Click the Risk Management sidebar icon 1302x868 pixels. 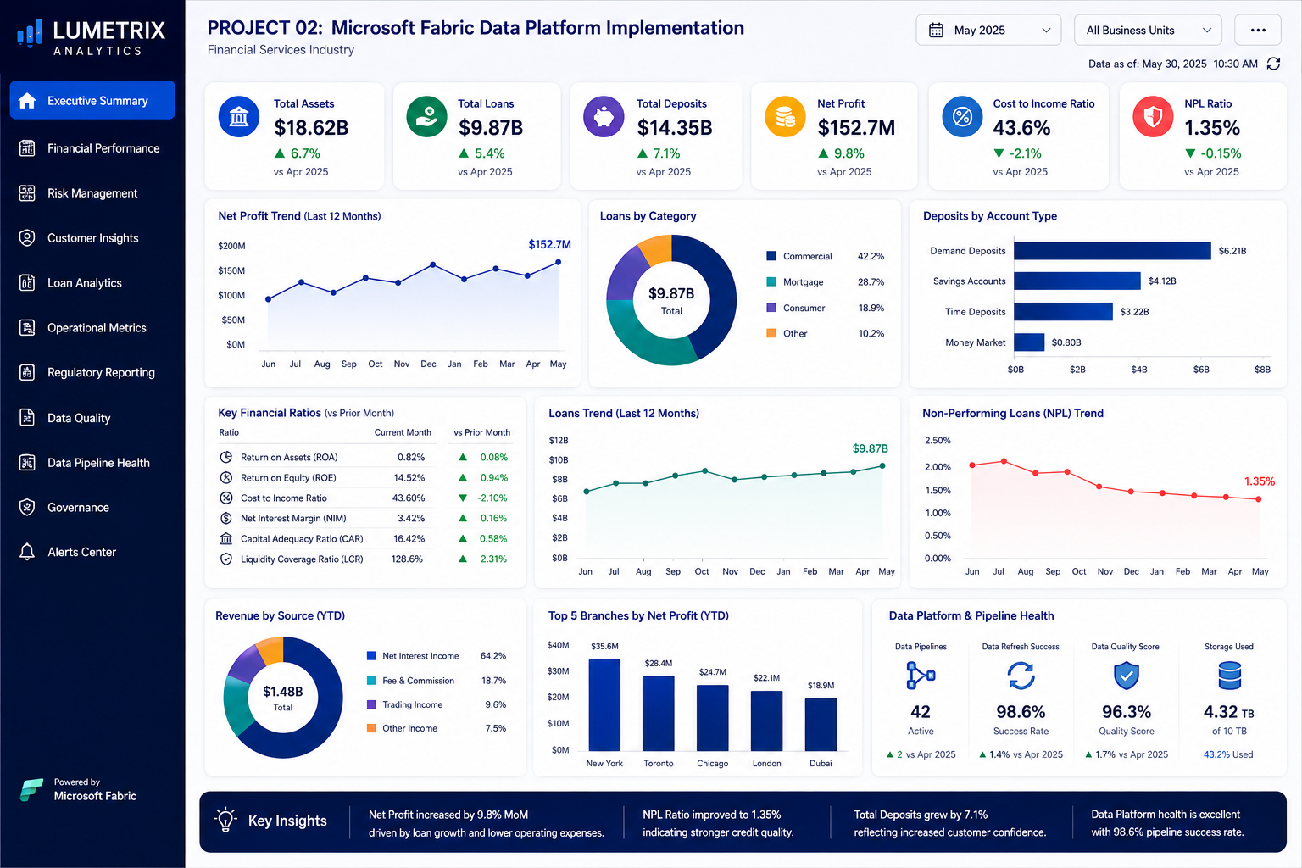27,193
